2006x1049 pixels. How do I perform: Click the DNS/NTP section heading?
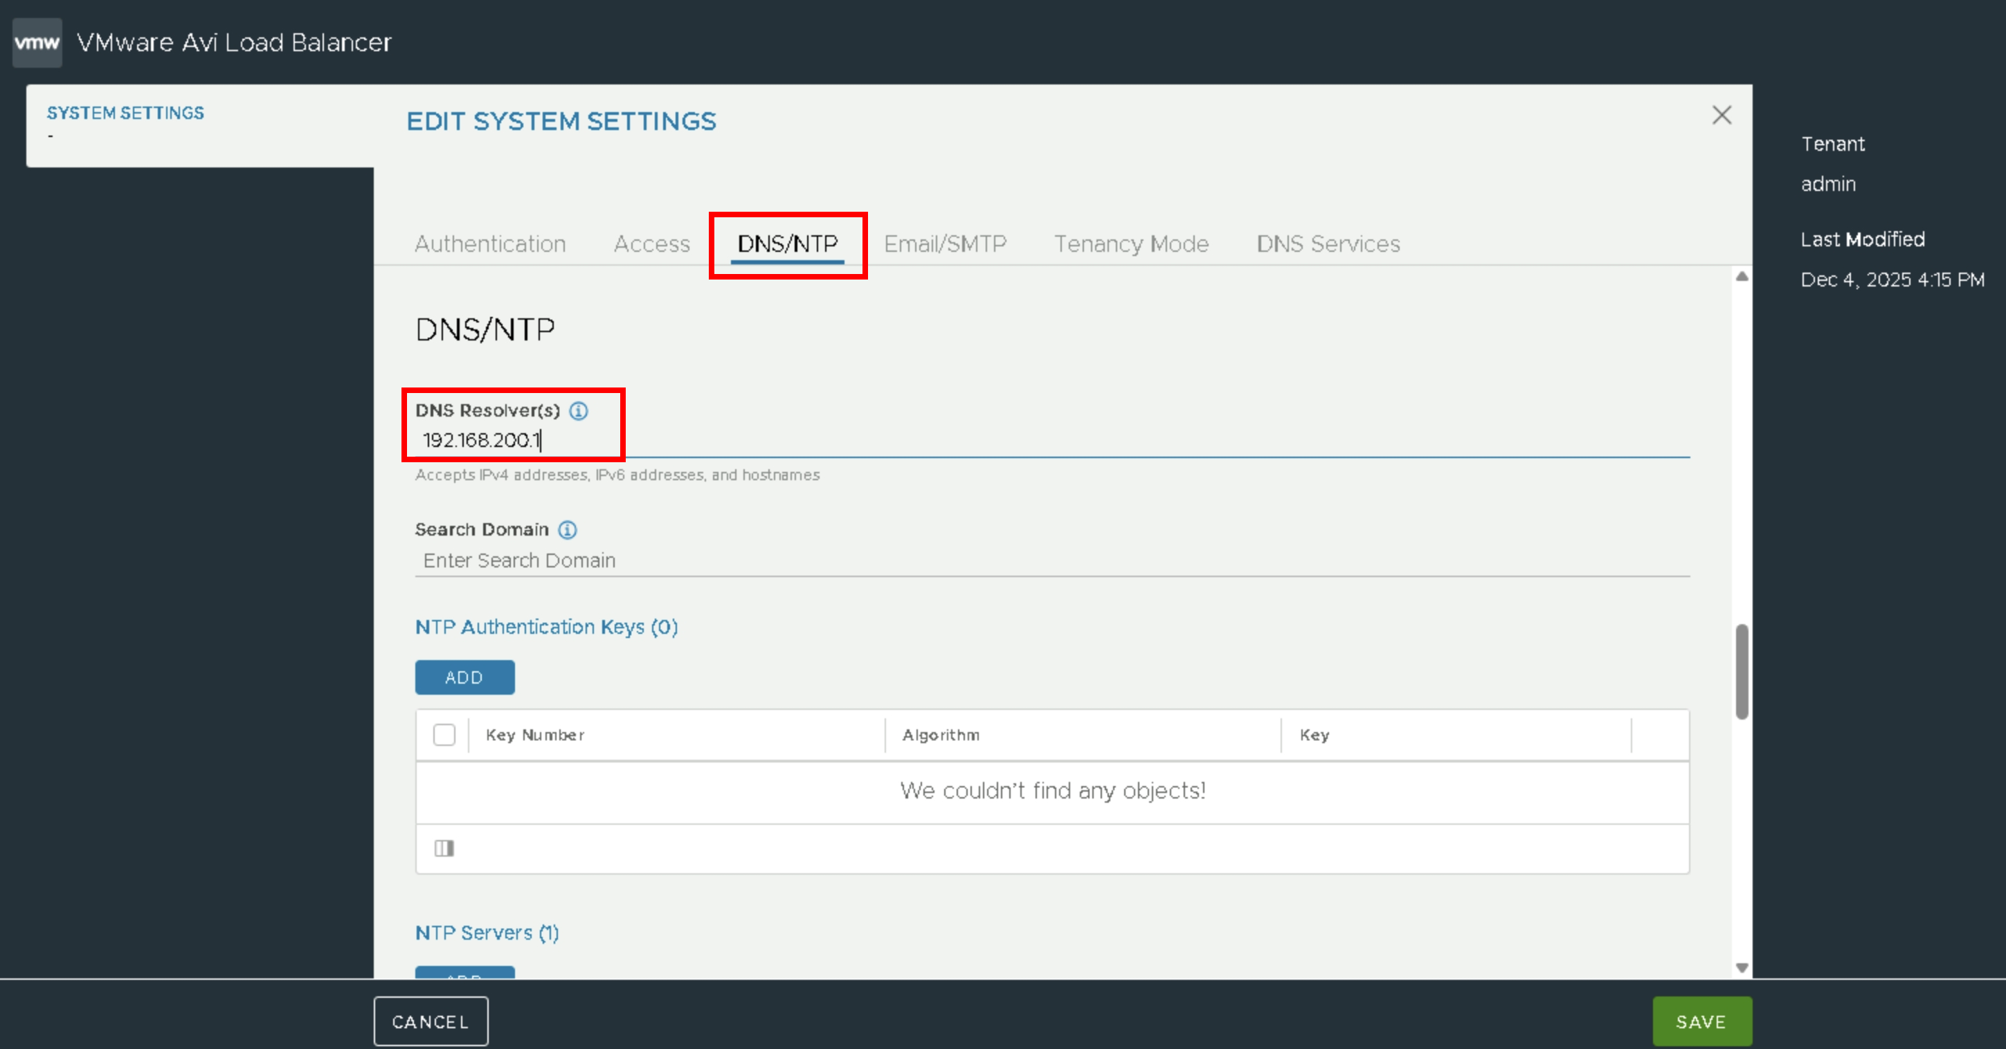(485, 329)
